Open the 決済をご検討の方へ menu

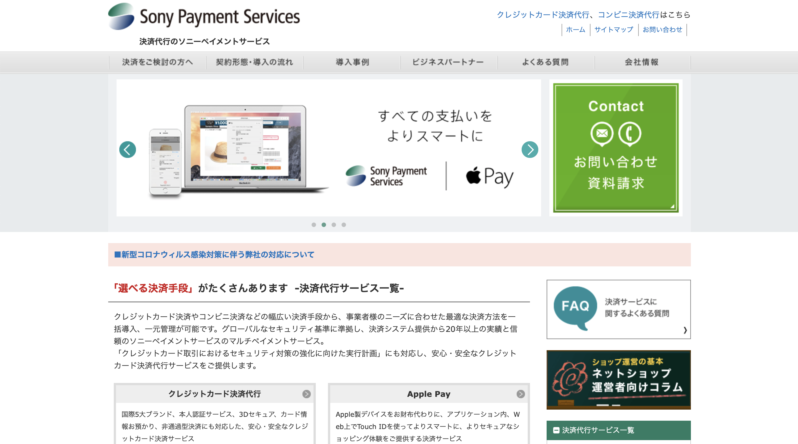point(157,62)
